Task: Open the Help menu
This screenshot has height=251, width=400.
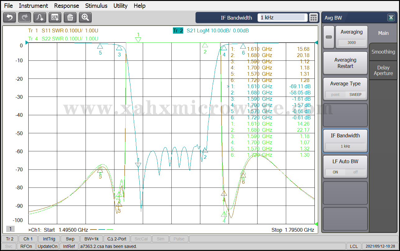Action: point(140,6)
